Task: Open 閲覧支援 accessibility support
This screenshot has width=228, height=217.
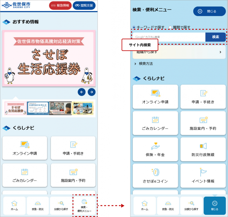Action: pyautogui.click(x=84, y=6)
